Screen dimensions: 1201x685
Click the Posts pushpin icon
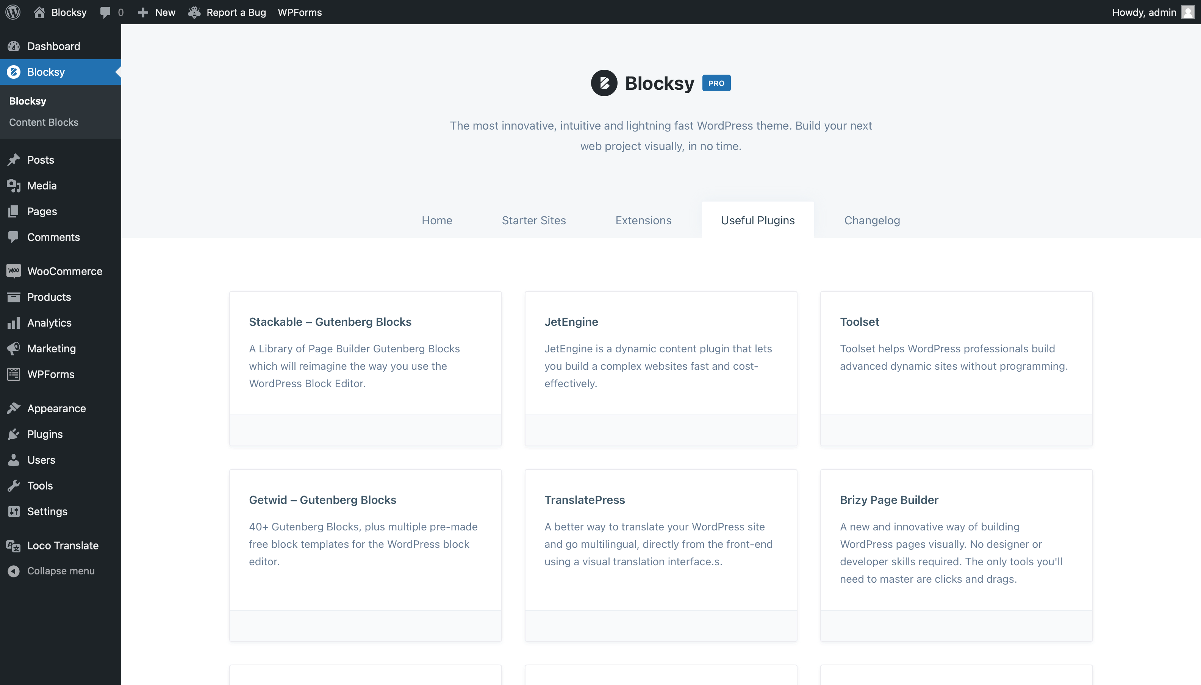pos(14,160)
